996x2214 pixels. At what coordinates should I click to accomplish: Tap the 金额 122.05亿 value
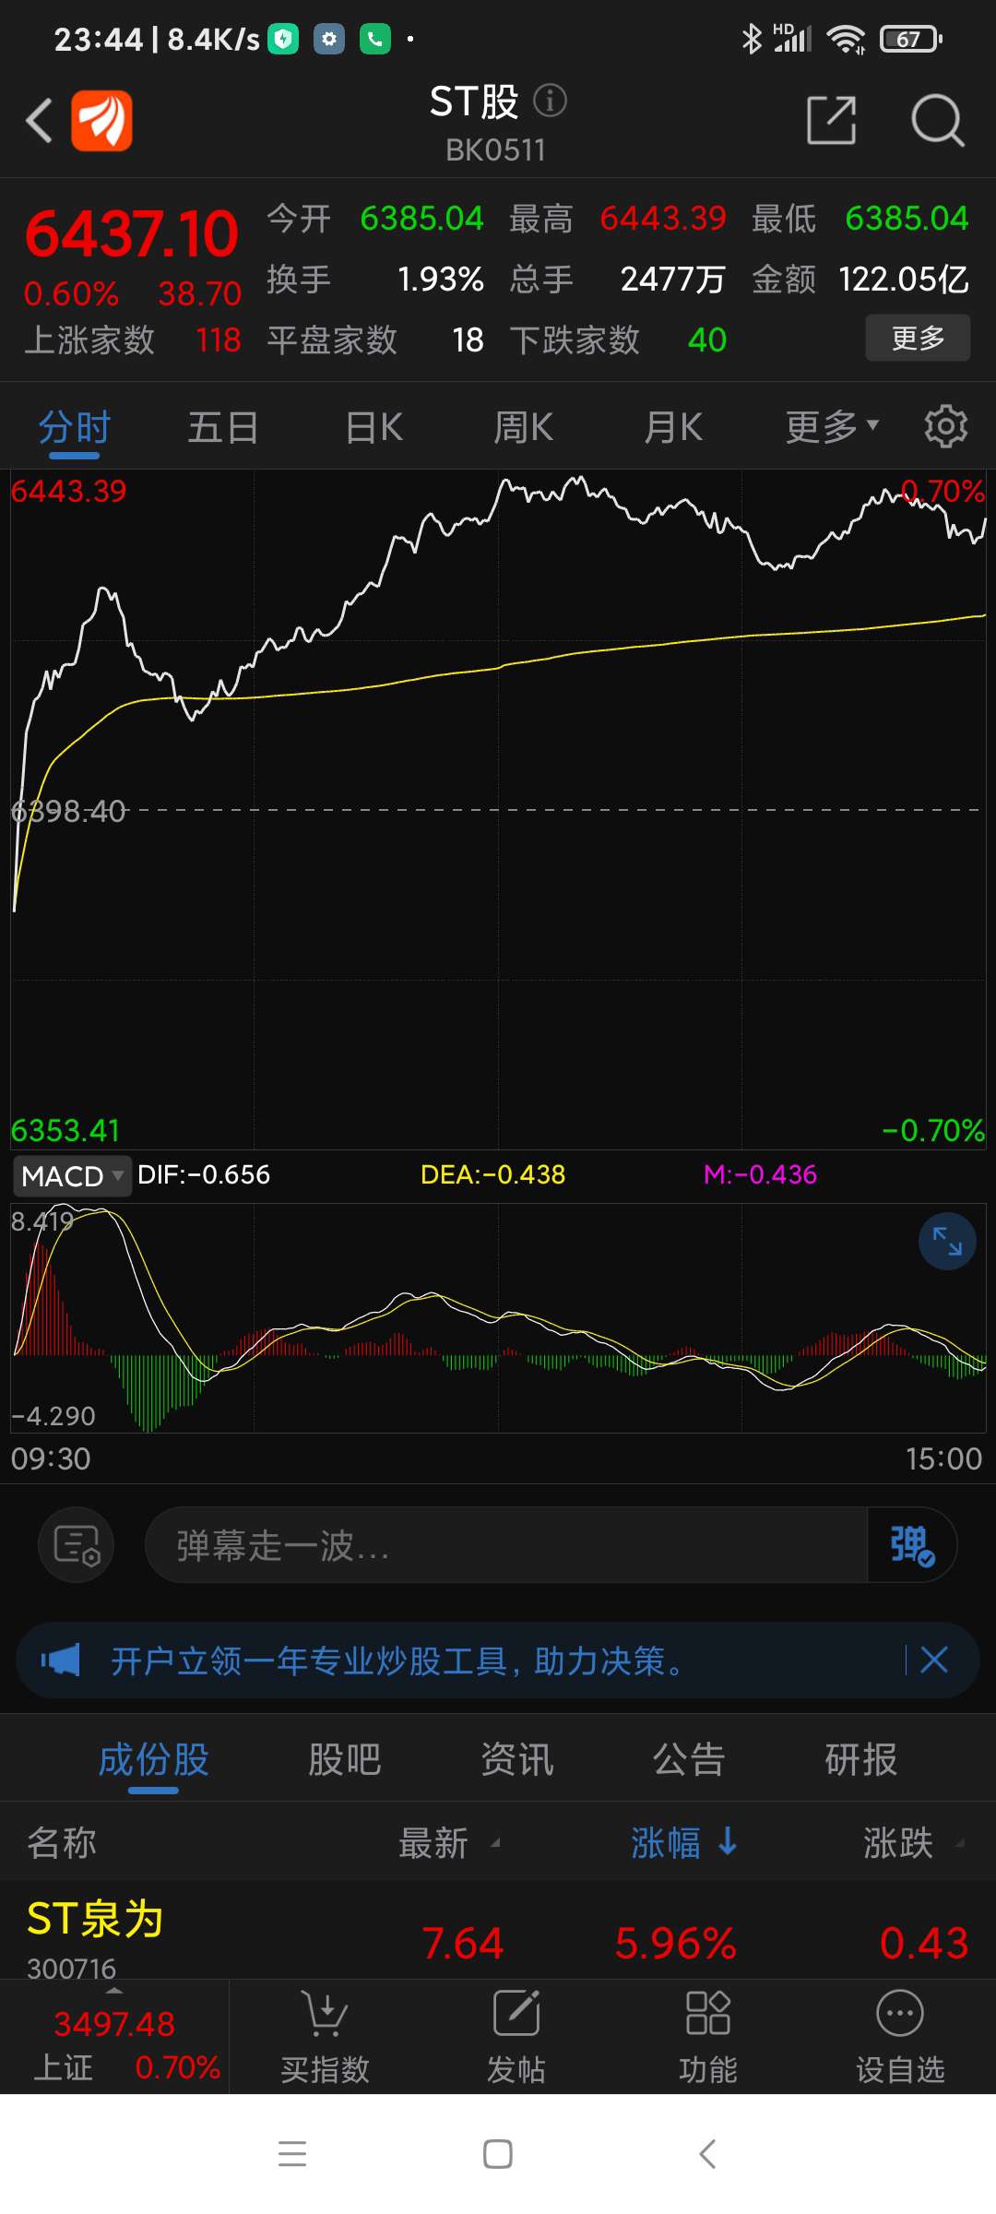click(x=903, y=279)
